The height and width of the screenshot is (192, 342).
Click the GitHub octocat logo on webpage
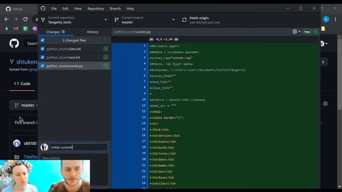tap(14, 43)
